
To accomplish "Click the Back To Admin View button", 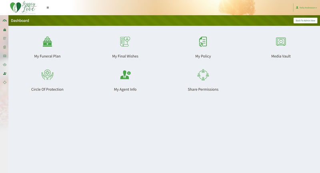I will tap(305, 21).
